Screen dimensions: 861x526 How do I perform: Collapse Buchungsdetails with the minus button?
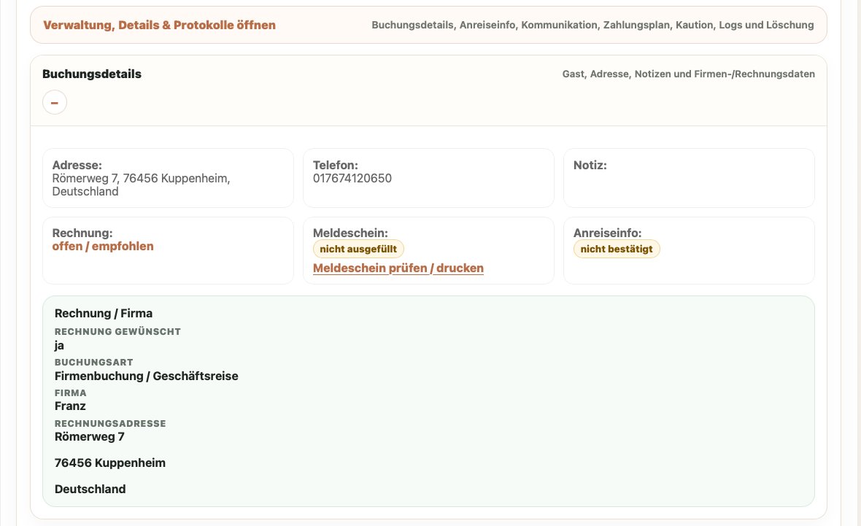(55, 102)
